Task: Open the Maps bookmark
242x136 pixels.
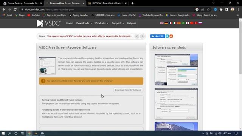Action: point(20,15)
